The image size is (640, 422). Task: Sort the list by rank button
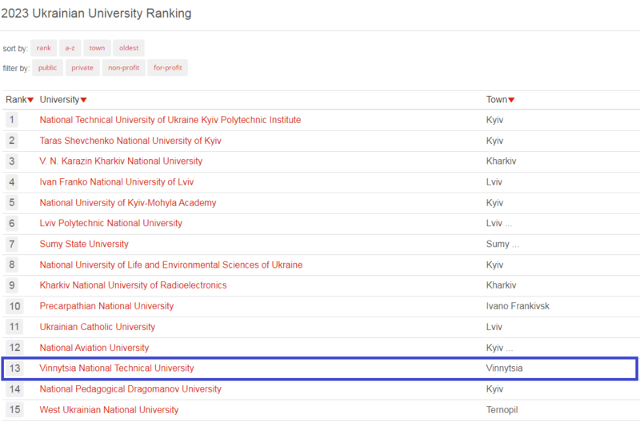pos(43,48)
